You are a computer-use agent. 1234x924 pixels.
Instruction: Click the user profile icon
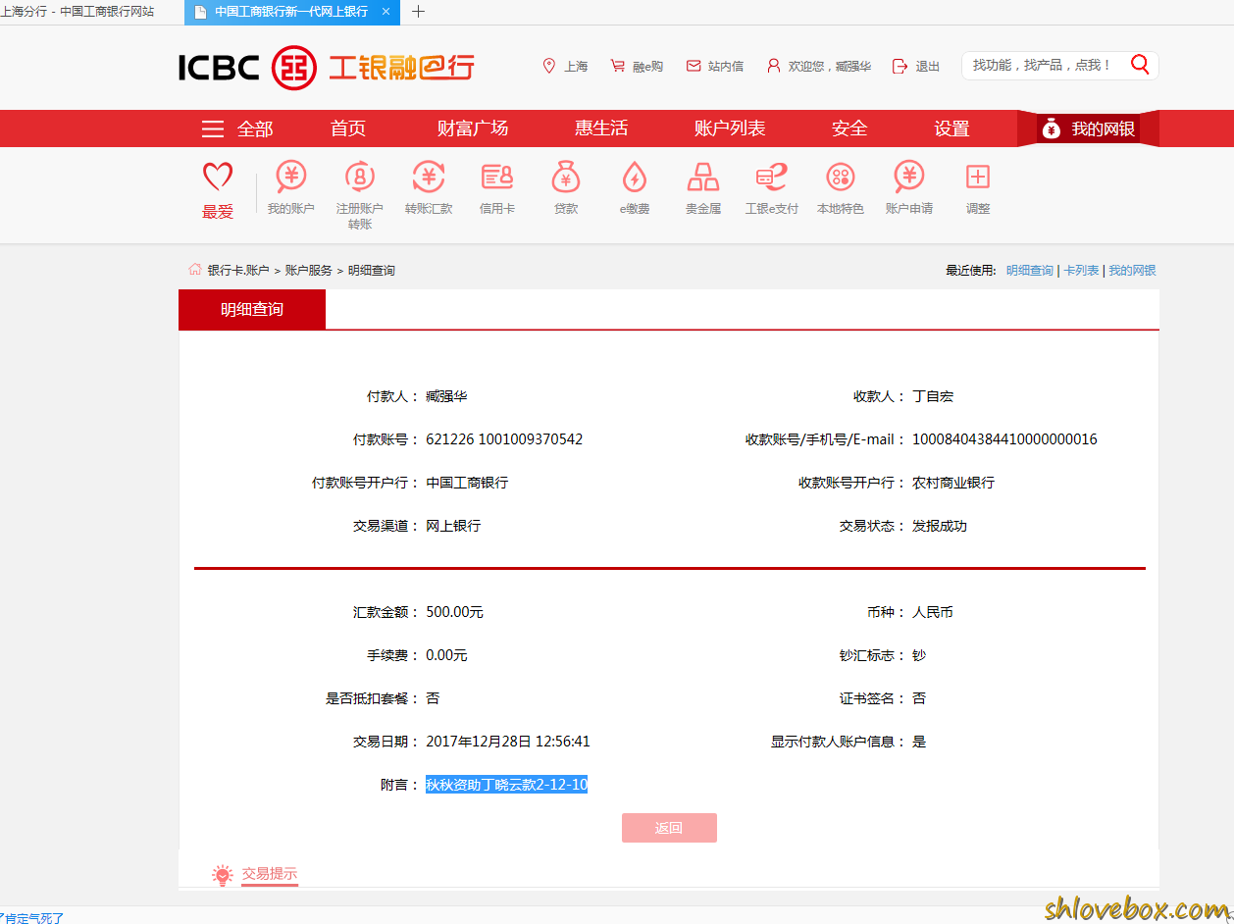pyautogui.click(x=774, y=66)
